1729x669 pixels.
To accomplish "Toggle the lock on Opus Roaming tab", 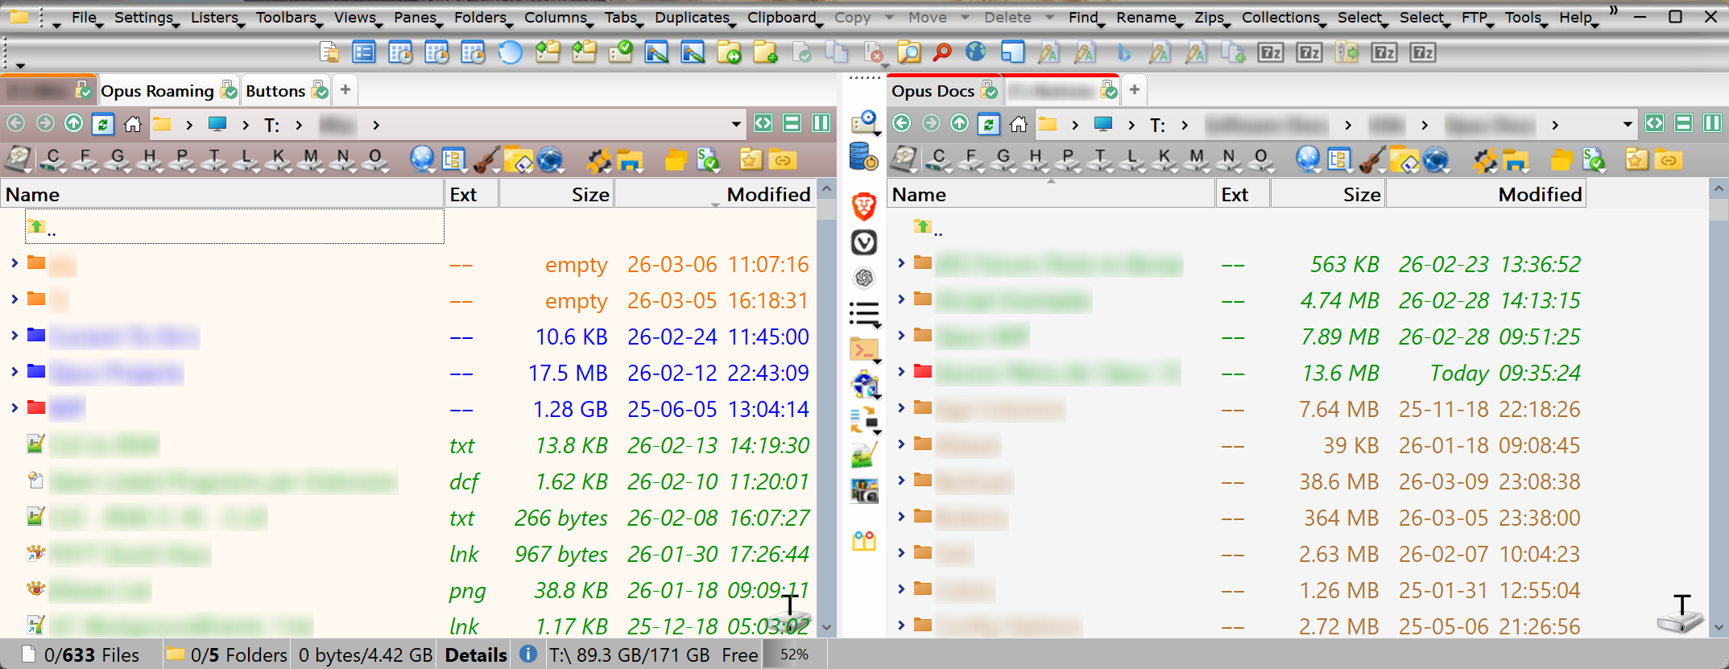I will [x=230, y=91].
